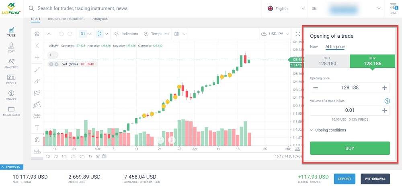Open chart scale settings icon
The image size is (402, 188).
point(297,149)
